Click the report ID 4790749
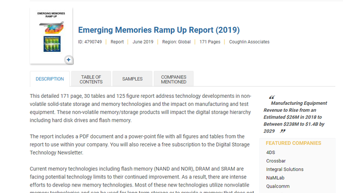 pyautogui.click(x=90, y=42)
